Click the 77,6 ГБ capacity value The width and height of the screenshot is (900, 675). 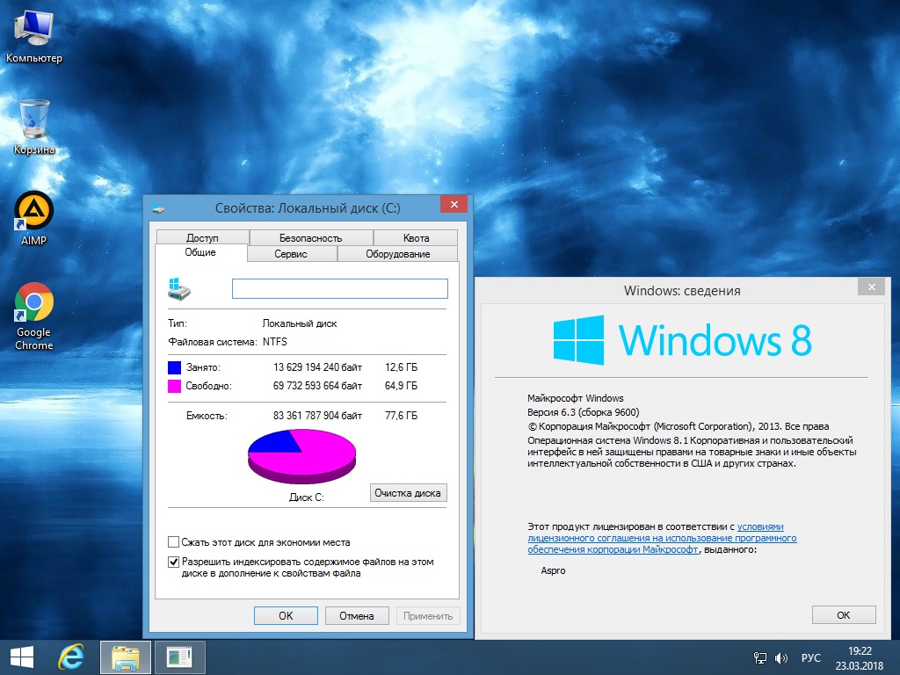tap(401, 416)
